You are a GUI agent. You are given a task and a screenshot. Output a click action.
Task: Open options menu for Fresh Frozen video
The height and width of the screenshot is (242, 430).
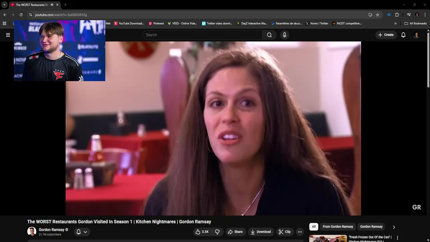[397, 238]
